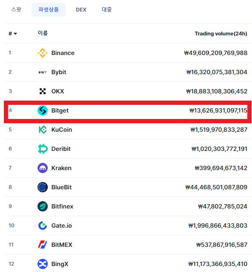This screenshot has width=252, height=272.
Task: Open the 대출 tab
Action: pos(107,9)
